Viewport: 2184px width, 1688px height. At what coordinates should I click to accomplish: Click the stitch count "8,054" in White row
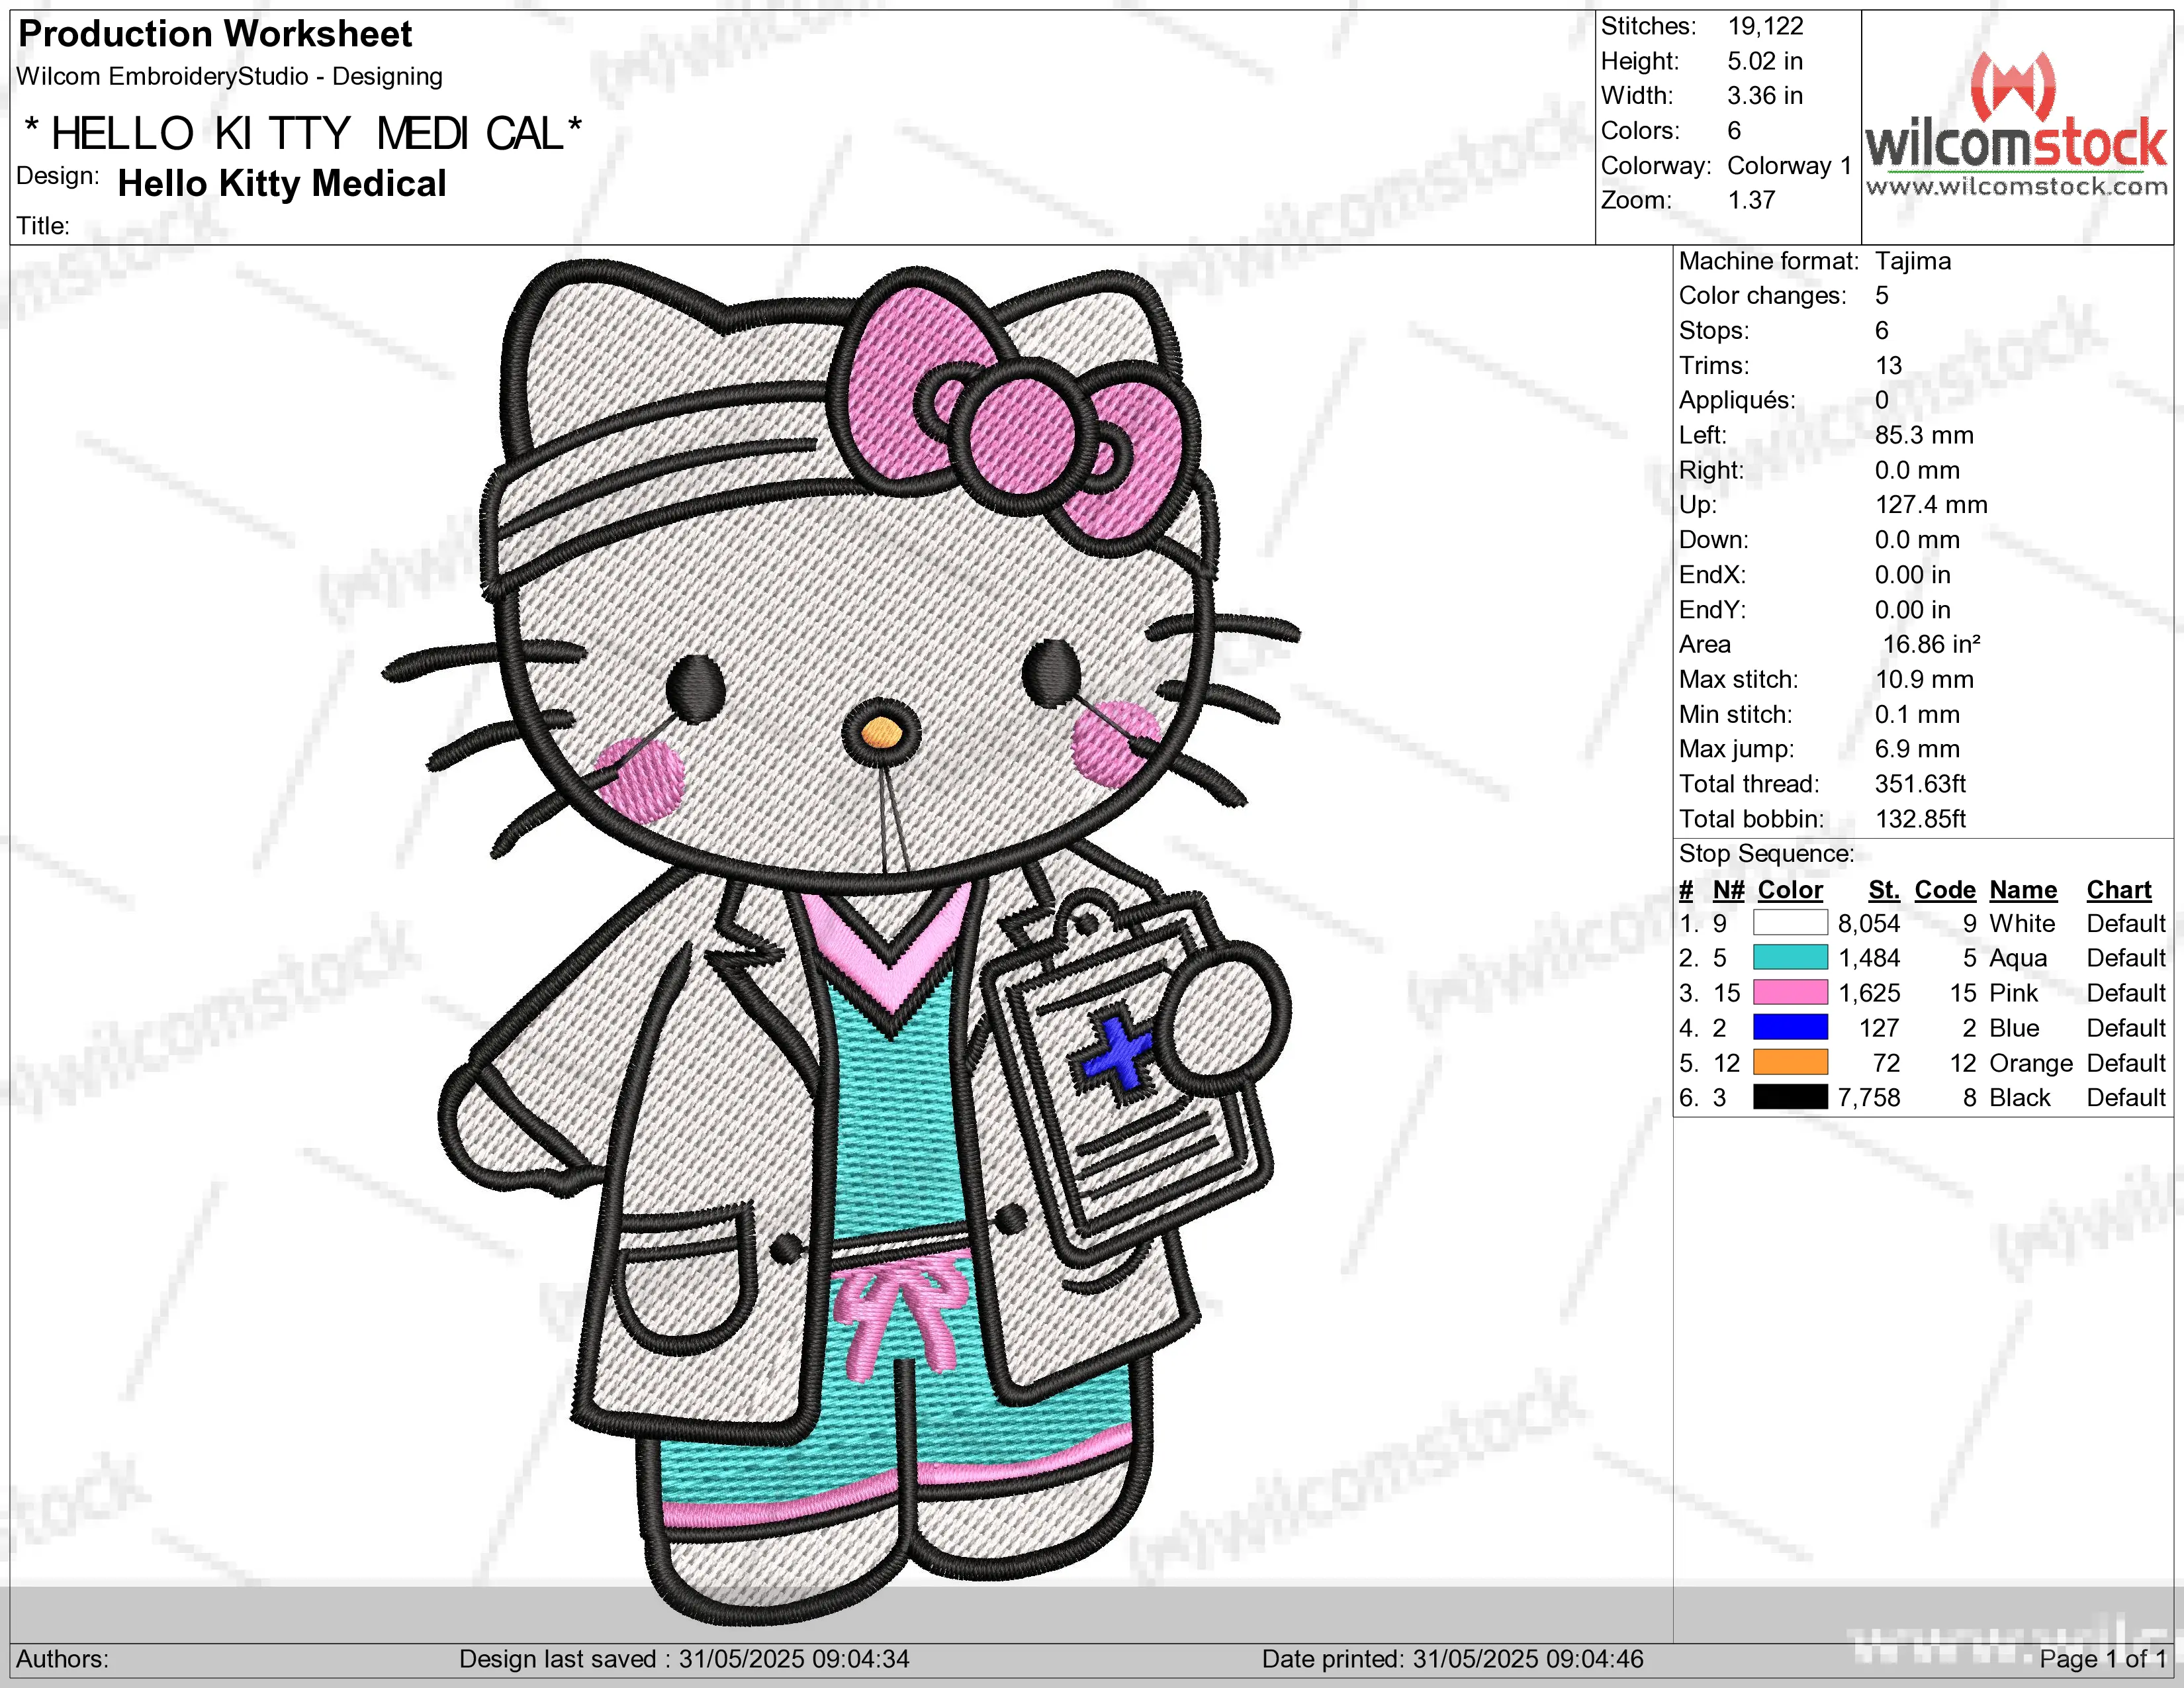pyautogui.click(x=1869, y=924)
